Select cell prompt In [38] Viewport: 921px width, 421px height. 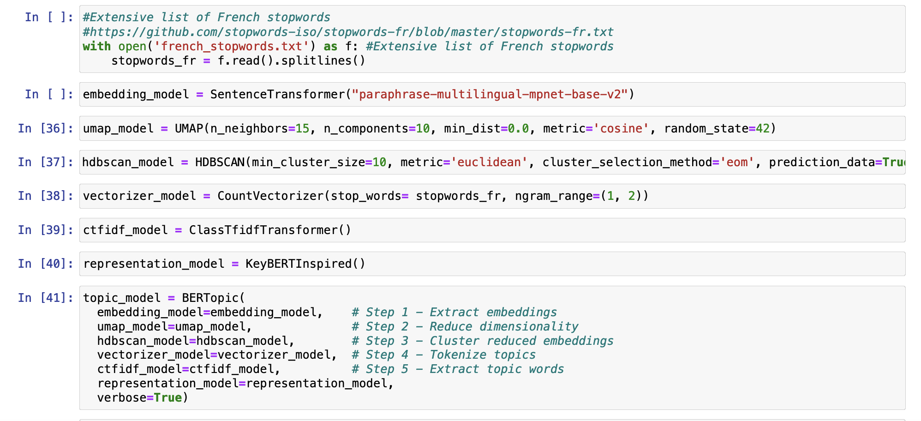pos(46,196)
